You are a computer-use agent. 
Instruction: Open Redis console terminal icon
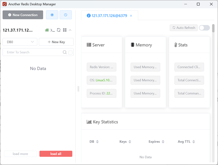point(53,30)
